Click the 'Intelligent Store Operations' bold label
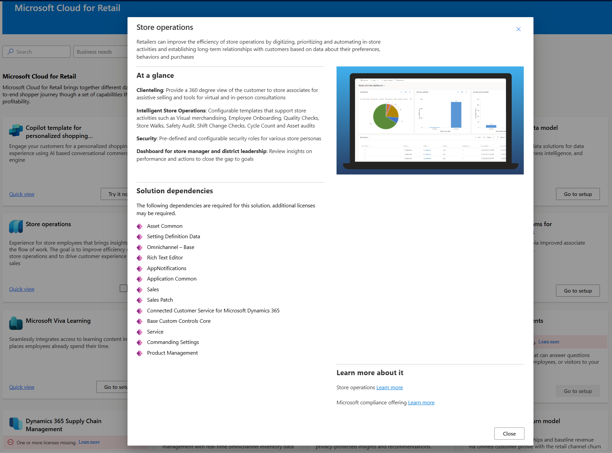The image size is (612, 453). (x=171, y=110)
